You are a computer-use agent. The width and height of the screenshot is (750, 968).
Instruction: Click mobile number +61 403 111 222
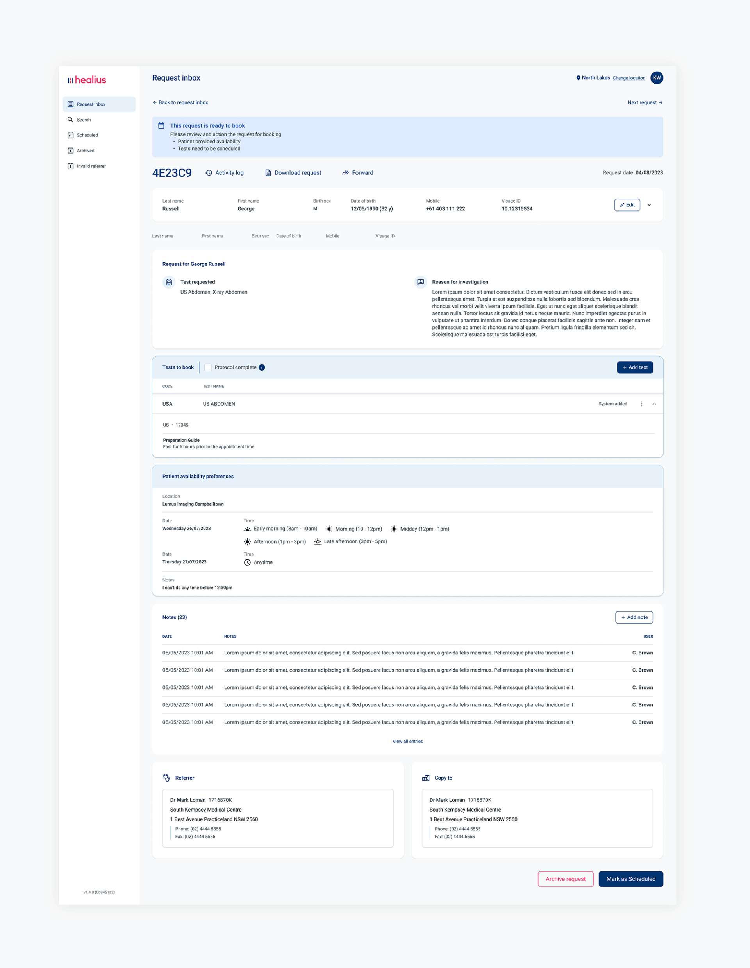[445, 209]
